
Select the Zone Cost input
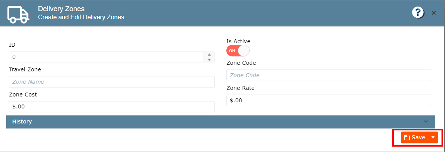coord(112,107)
